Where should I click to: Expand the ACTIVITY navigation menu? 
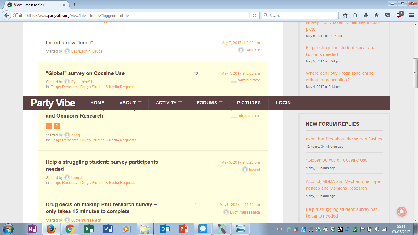(x=169, y=103)
